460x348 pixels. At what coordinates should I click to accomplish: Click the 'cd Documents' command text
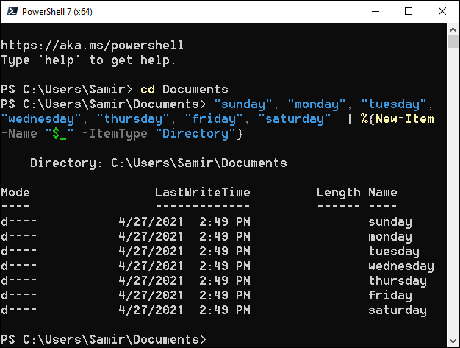184,90
